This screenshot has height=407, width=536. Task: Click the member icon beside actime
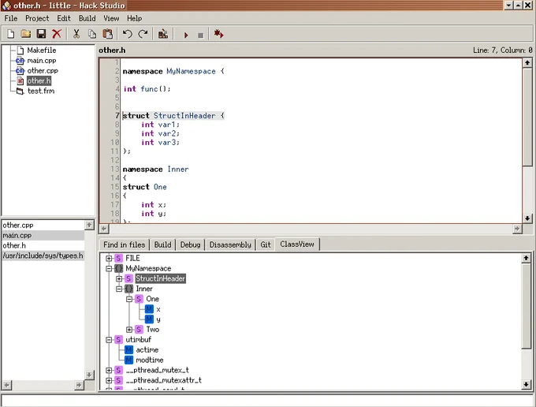pyautogui.click(x=128, y=350)
